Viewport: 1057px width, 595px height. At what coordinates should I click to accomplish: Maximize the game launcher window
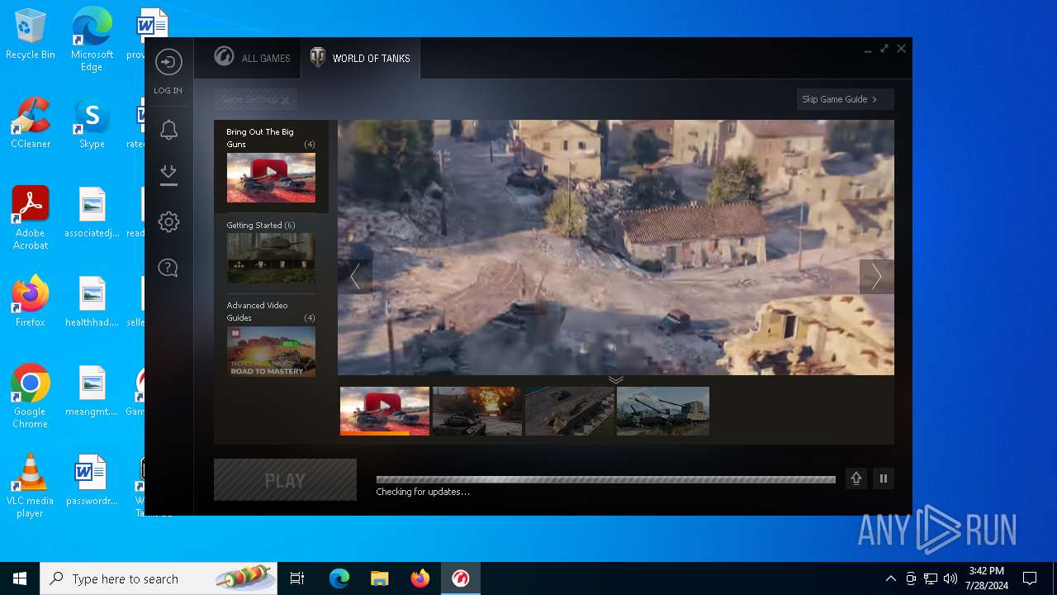884,49
